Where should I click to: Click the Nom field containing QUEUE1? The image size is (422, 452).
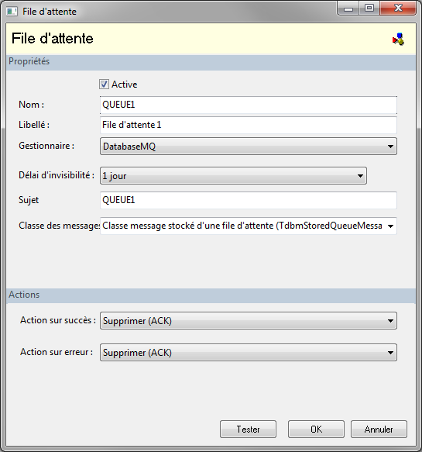point(249,105)
